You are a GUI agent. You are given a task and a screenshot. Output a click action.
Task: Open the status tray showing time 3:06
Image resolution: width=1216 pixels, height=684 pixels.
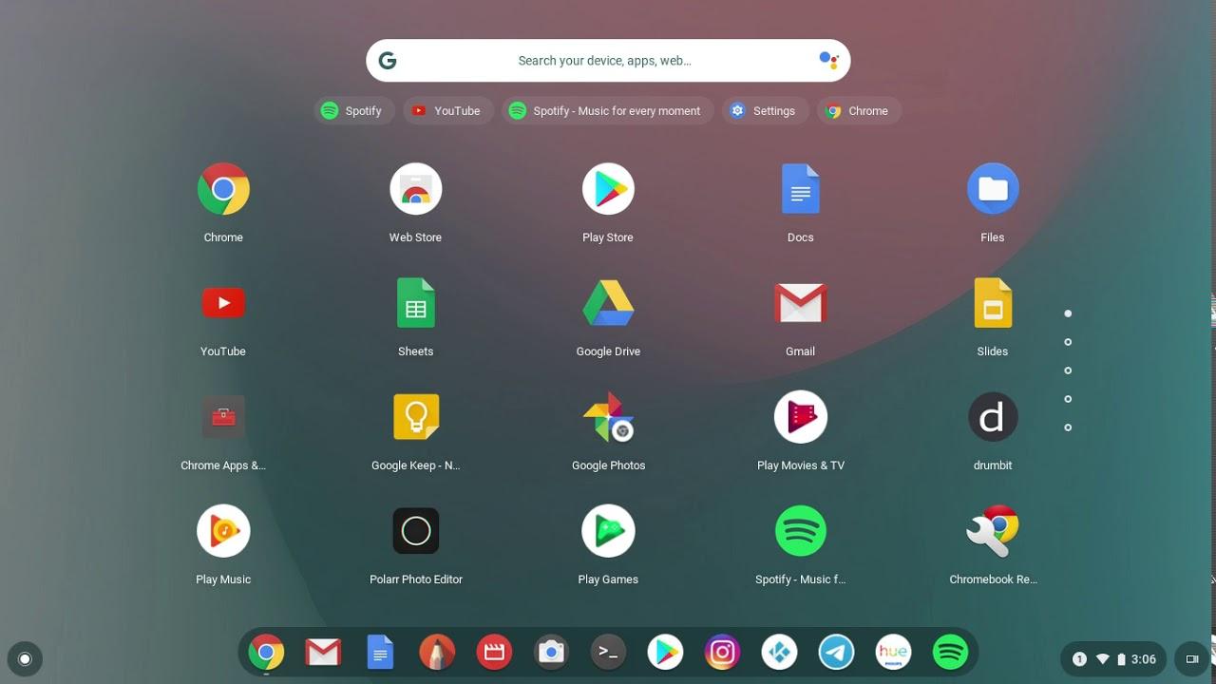[x=1114, y=659]
